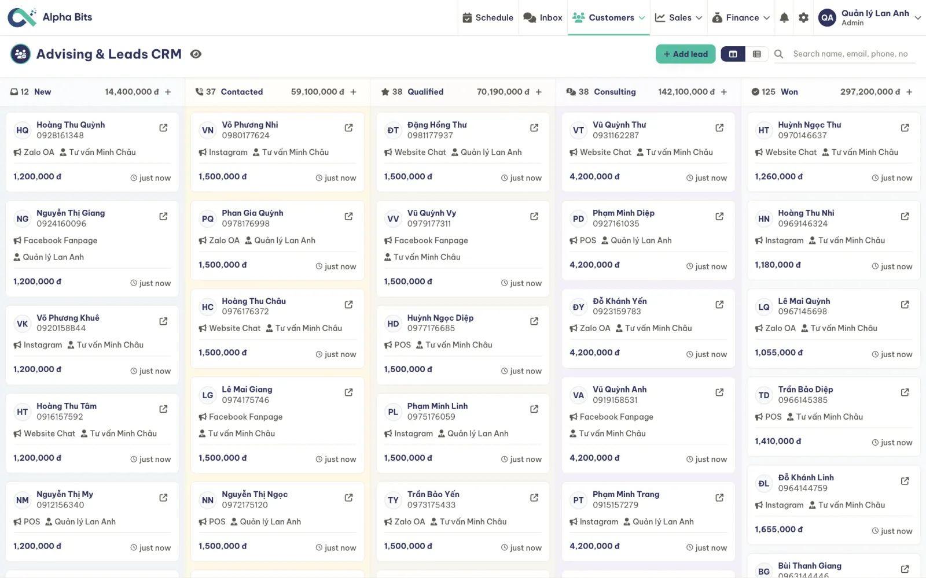
Task: Add lead to Qualified column plus icon
Action: (538, 92)
